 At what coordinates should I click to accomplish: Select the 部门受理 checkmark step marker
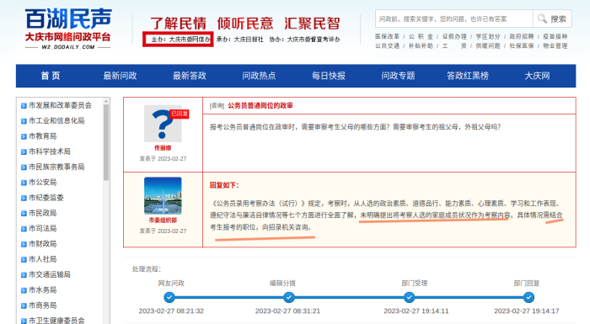[x=409, y=298]
